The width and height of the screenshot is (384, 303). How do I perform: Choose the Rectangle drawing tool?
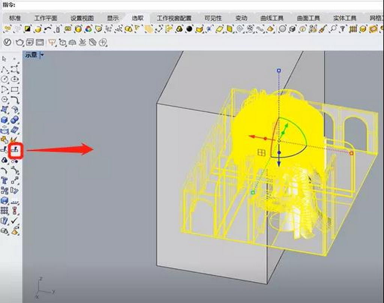point(15,90)
